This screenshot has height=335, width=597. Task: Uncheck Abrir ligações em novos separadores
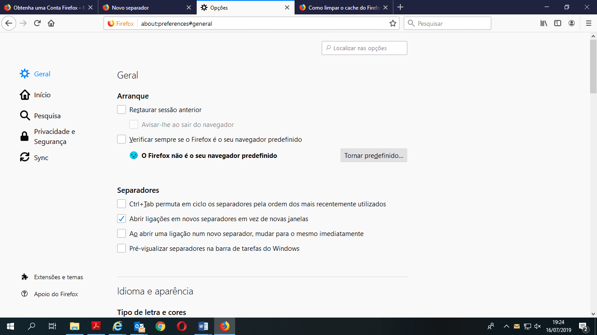pyautogui.click(x=121, y=219)
